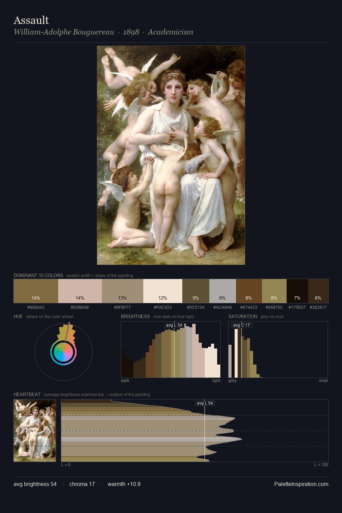The width and height of the screenshot is (342, 513).
Task: Click the hex code text #F0E3D3
Action: pyautogui.click(x=163, y=307)
